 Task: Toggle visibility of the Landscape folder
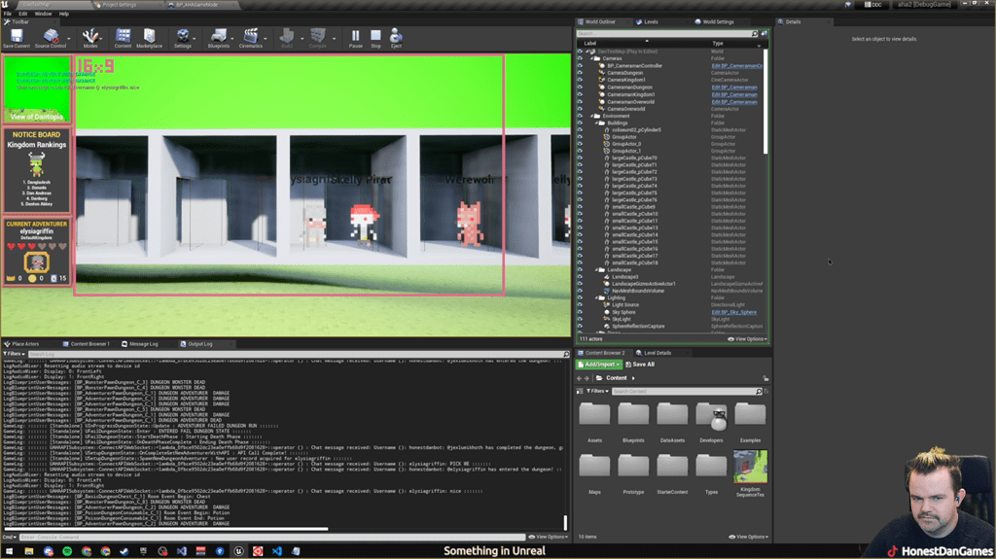pos(580,269)
